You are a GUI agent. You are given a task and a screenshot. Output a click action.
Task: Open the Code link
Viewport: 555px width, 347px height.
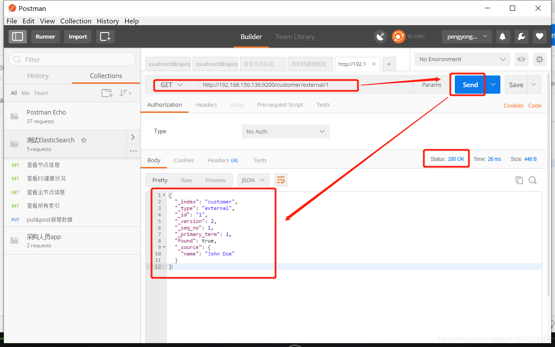click(x=535, y=105)
